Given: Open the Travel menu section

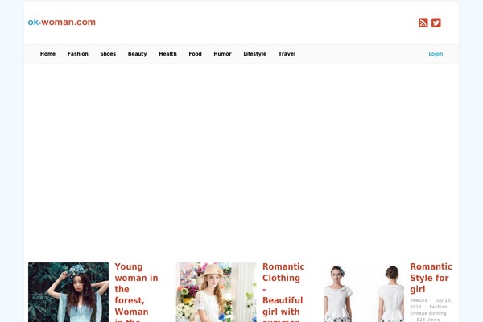Looking at the screenshot, I should tap(287, 54).
